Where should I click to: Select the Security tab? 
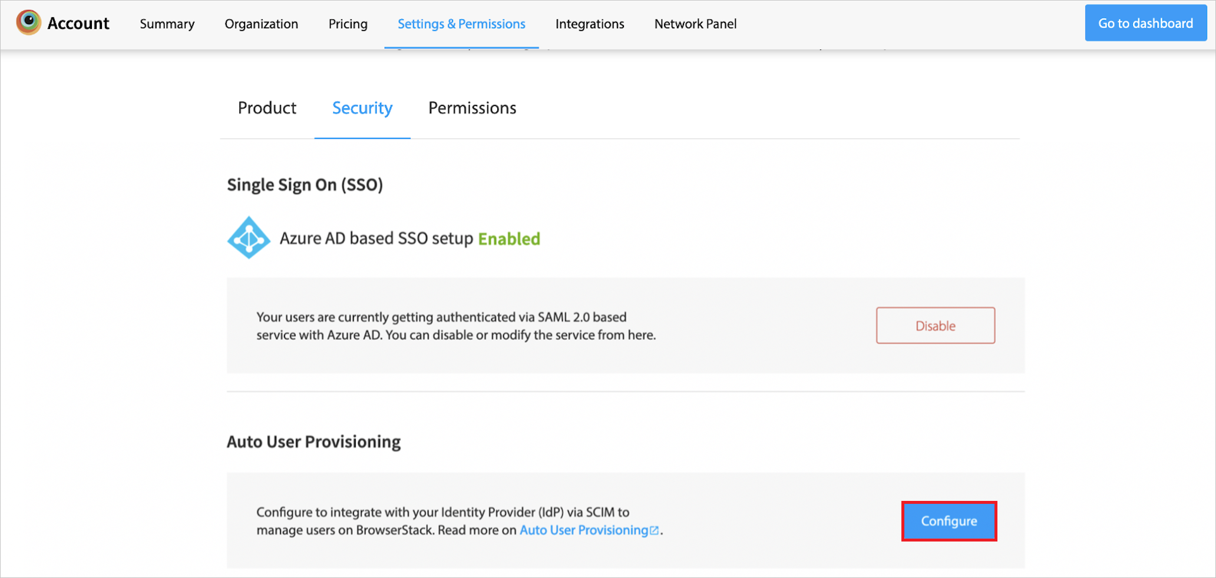pyautogui.click(x=362, y=108)
